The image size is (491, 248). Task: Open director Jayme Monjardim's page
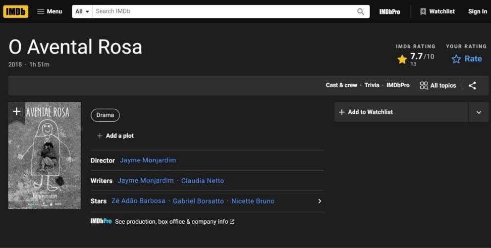148,160
